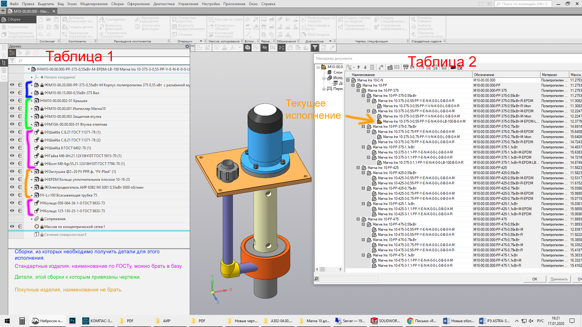Expand the Электродвигатель АИР 63В2 component
Viewport: 582px width, 327px height.
(32, 187)
